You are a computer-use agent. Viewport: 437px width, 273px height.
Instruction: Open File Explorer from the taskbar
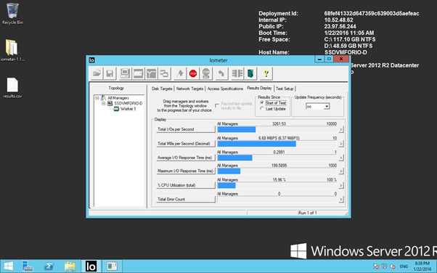70,266
